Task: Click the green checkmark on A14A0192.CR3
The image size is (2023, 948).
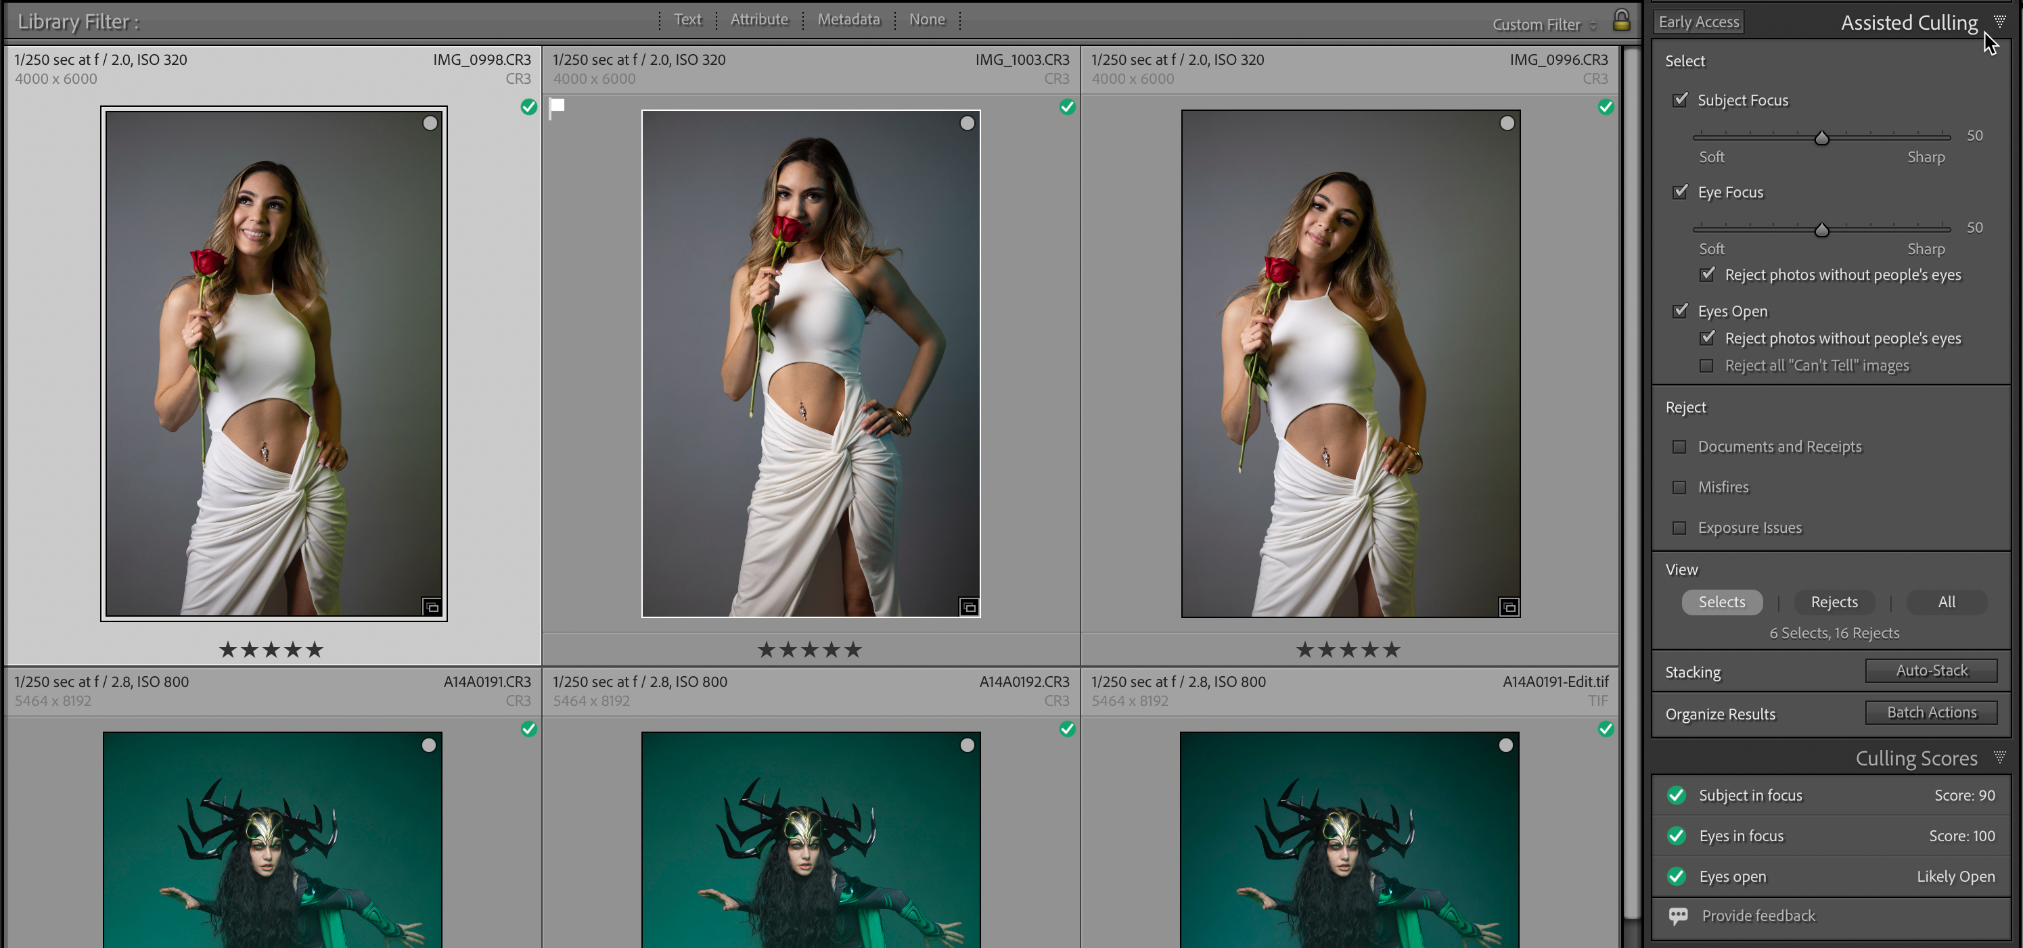Action: click(x=1066, y=729)
